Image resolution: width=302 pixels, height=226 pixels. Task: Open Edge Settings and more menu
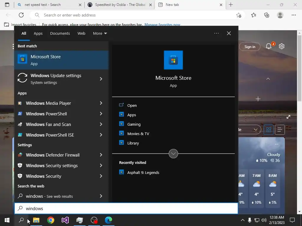pos(293,15)
